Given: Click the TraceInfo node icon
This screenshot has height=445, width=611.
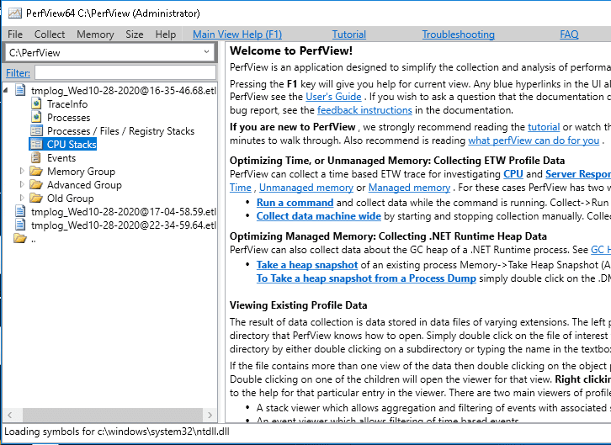Looking at the screenshot, I should point(36,104).
